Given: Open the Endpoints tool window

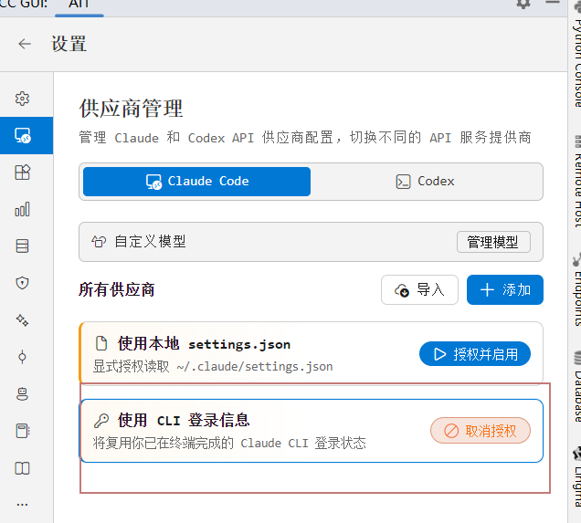Looking at the screenshot, I should tap(576, 291).
